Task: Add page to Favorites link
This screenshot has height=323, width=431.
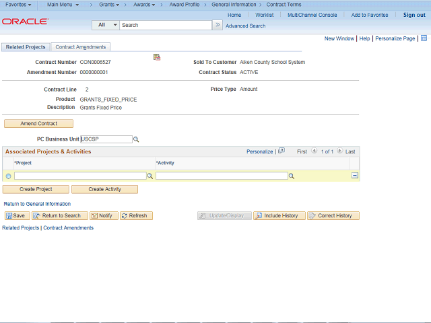Action: 370,15
